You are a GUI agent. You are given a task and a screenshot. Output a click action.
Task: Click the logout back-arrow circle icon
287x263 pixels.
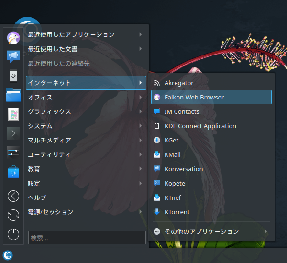(13, 196)
